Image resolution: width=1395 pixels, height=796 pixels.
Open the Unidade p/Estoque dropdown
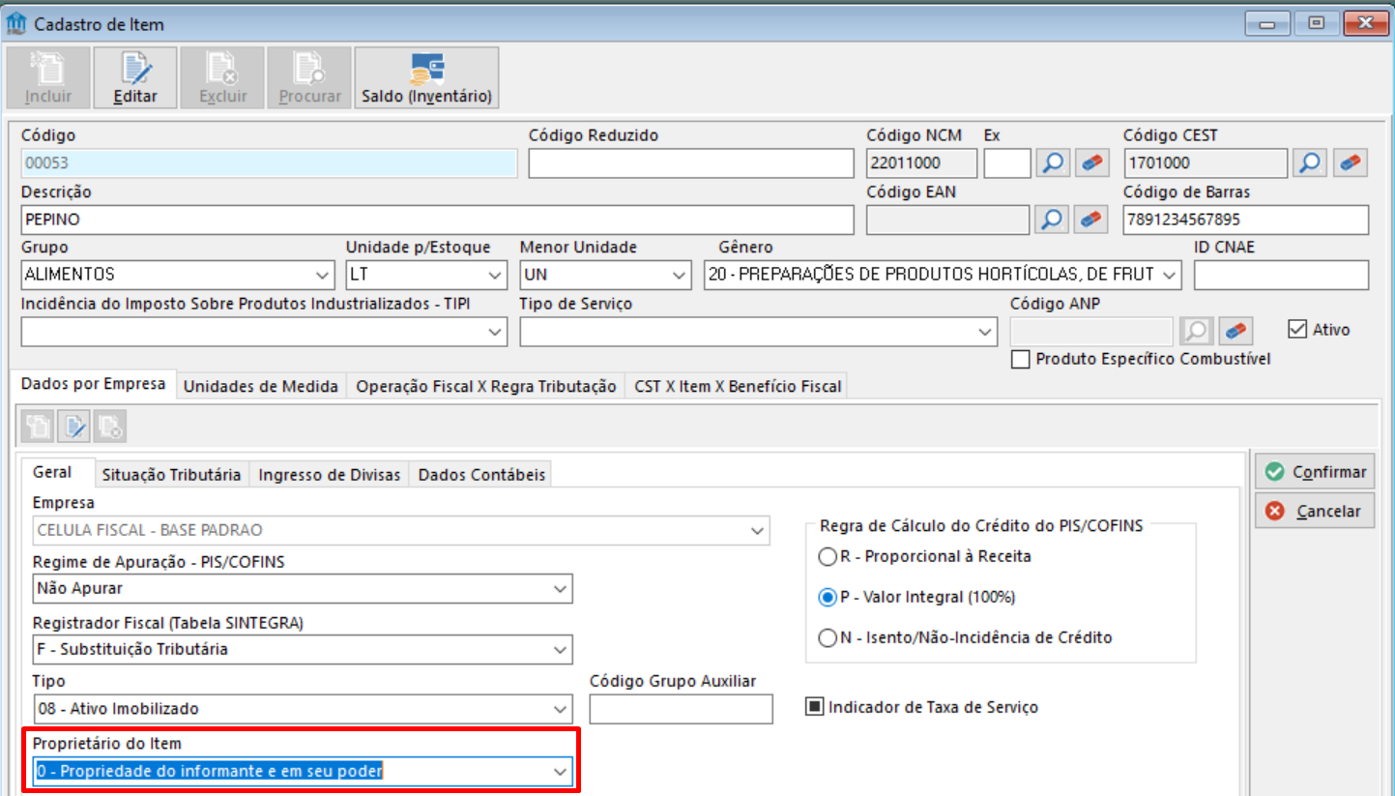pyautogui.click(x=496, y=275)
